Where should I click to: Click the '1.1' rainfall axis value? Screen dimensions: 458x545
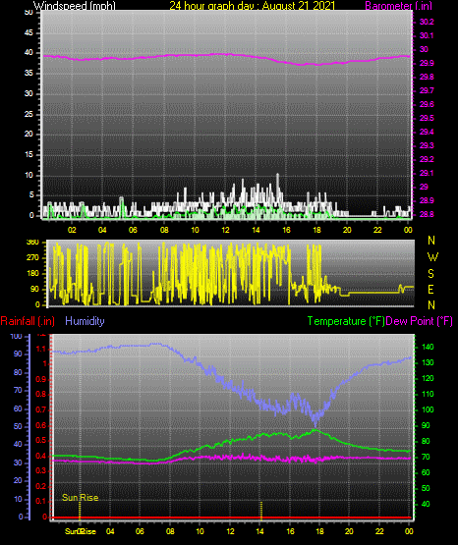[x=41, y=349]
